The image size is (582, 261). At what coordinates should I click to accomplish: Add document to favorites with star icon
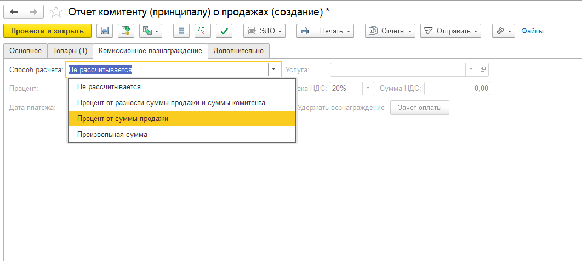[55, 11]
